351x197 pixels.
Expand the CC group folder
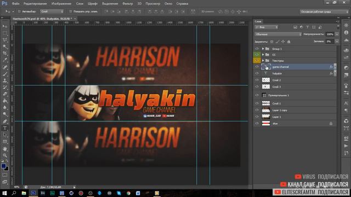263,55
